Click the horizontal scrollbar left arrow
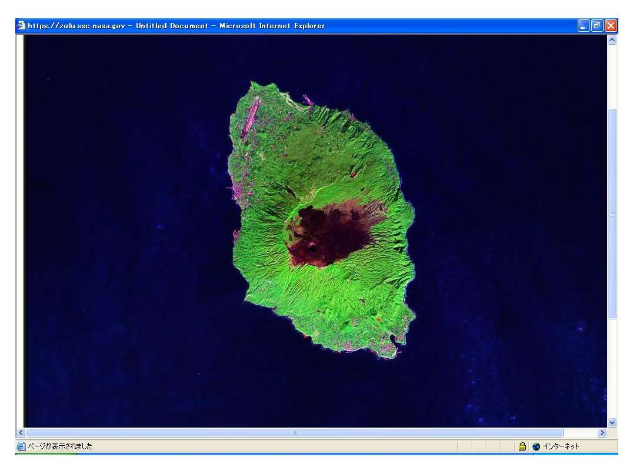The image size is (623, 467). tap(21, 432)
